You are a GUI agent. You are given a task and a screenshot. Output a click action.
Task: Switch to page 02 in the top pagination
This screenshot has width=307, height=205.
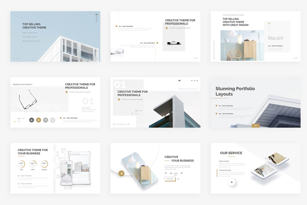pos(192,80)
